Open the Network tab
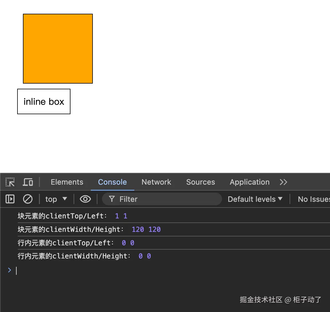Image resolution: width=330 pixels, height=312 pixels. (x=156, y=182)
